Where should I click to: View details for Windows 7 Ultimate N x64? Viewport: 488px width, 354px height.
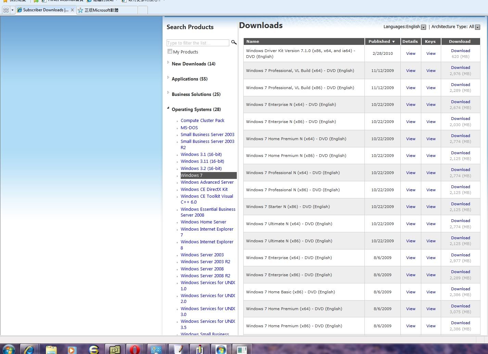[x=411, y=224]
